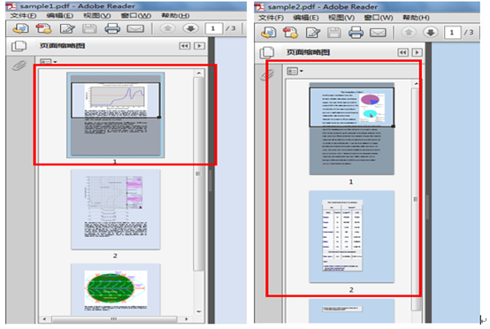The width and height of the screenshot is (490, 329).
Task: Click the print icon in sample2.pdf toolbar
Action: [356, 33]
